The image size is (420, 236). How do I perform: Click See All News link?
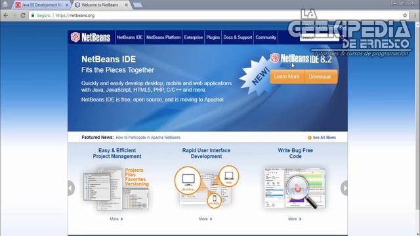(324, 138)
